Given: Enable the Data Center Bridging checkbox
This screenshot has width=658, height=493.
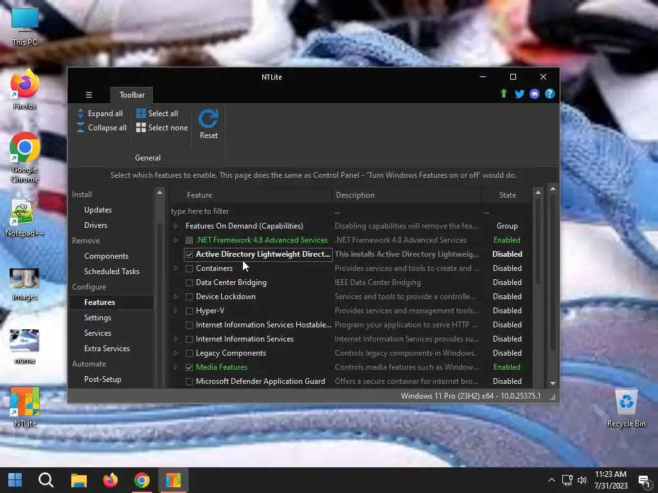Looking at the screenshot, I should point(190,282).
